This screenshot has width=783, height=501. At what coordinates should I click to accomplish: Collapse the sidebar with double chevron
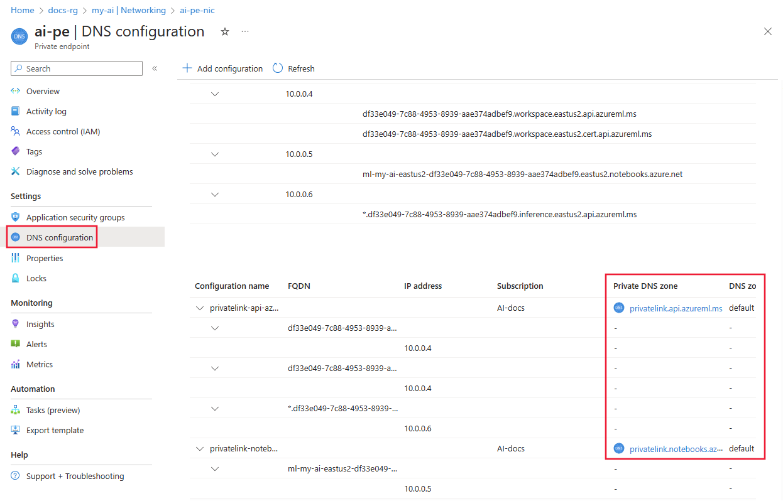(x=155, y=68)
